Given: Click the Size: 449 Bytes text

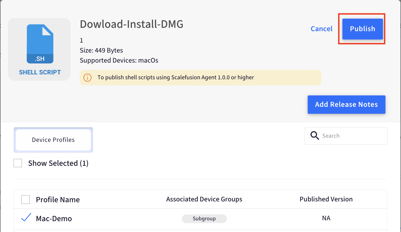Looking at the screenshot, I should point(101,50).
